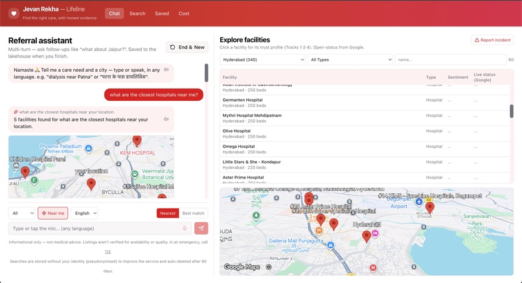Viewport: 522px width, 283px height.
Task: Click the heart logo icon in header
Action: click(x=14, y=14)
